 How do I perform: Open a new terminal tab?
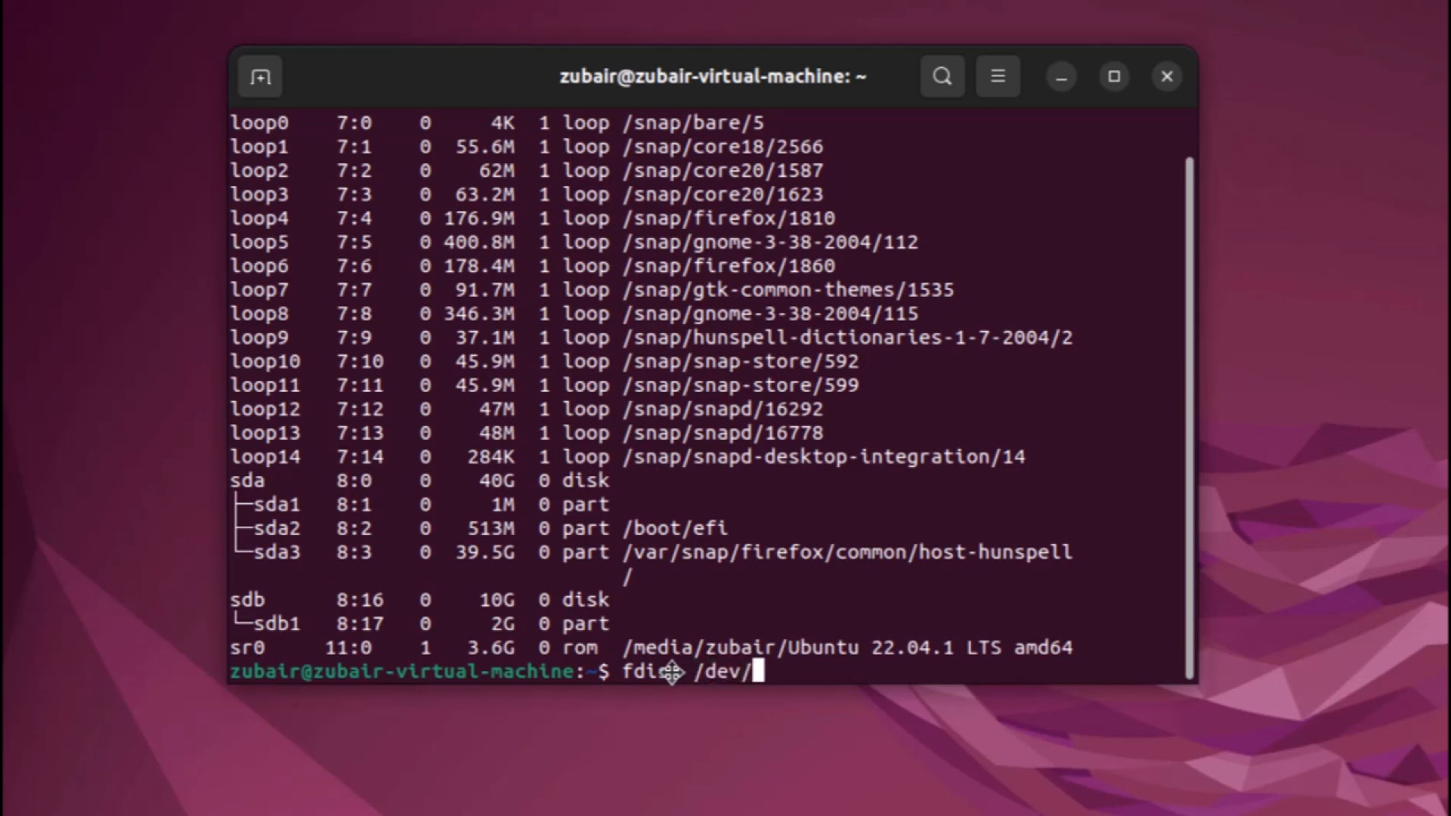tap(259, 76)
